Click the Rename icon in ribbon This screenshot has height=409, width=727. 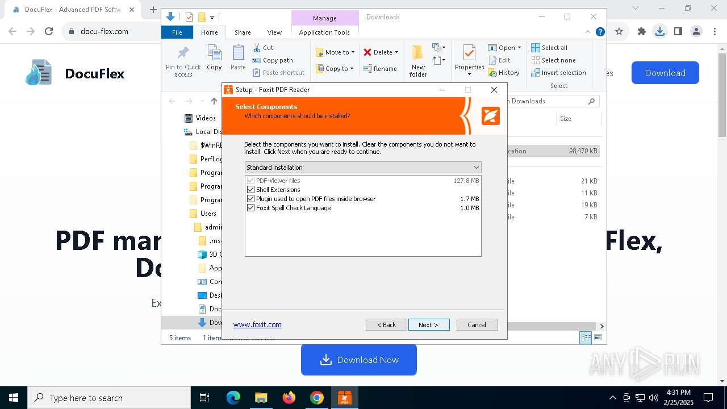pos(367,69)
